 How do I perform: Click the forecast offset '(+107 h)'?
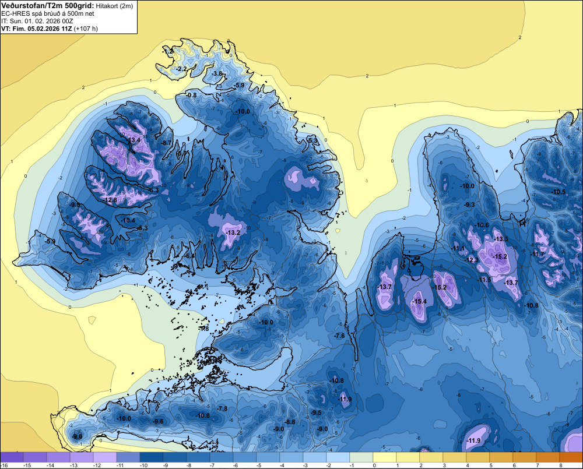pyautogui.click(x=86, y=29)
